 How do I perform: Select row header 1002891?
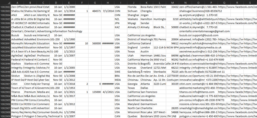point(5,44)
